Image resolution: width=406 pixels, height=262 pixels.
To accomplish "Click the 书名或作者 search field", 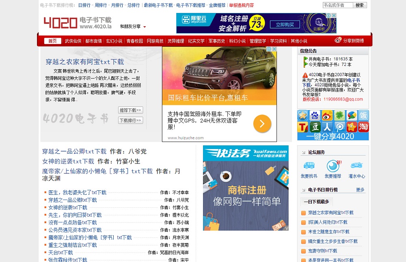I will [x=338, y=5].
